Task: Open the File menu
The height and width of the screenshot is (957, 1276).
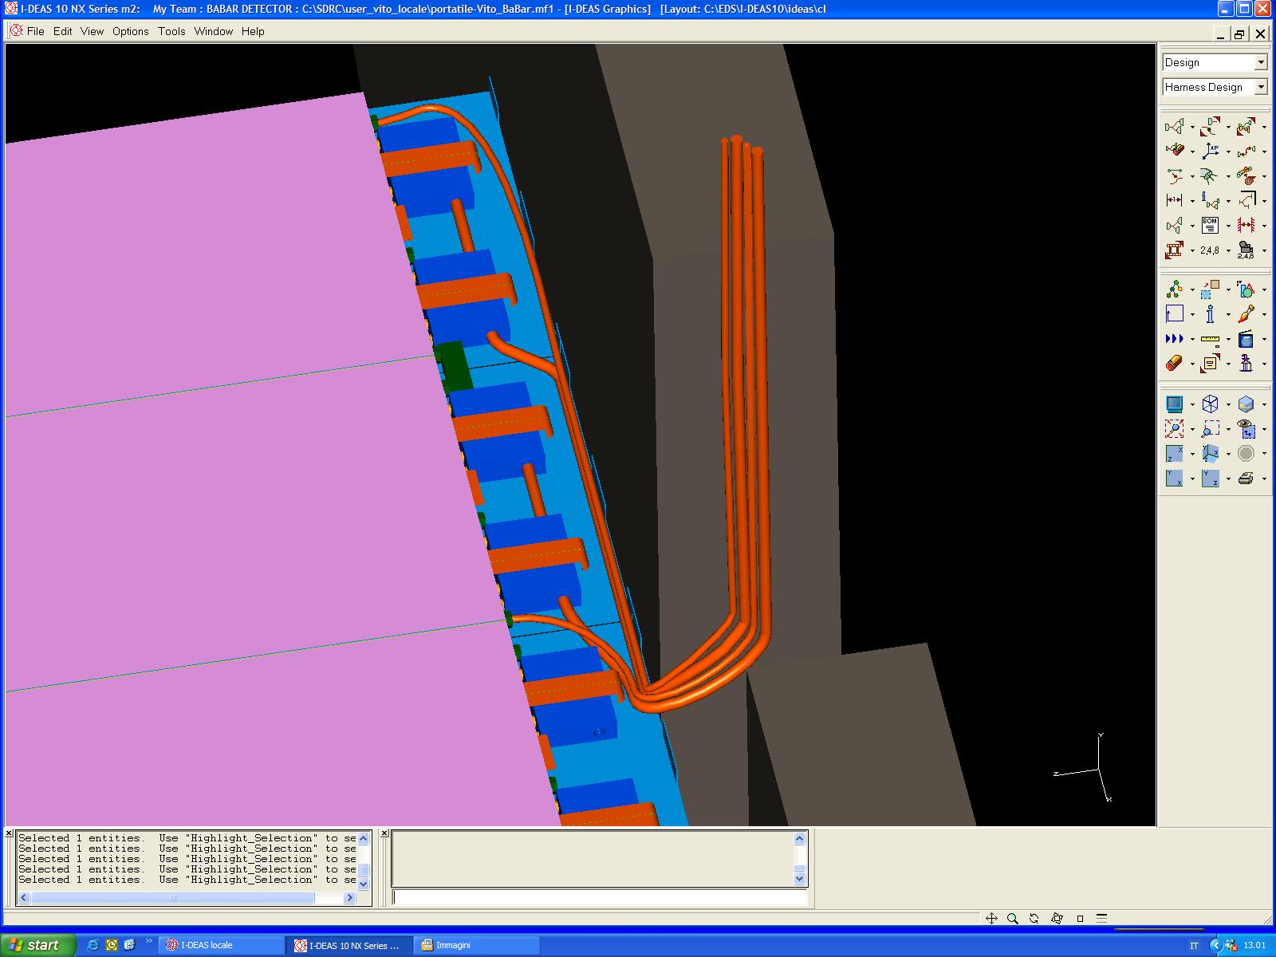Action: 36,31
